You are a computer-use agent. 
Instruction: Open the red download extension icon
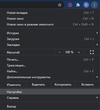point(70,5)
